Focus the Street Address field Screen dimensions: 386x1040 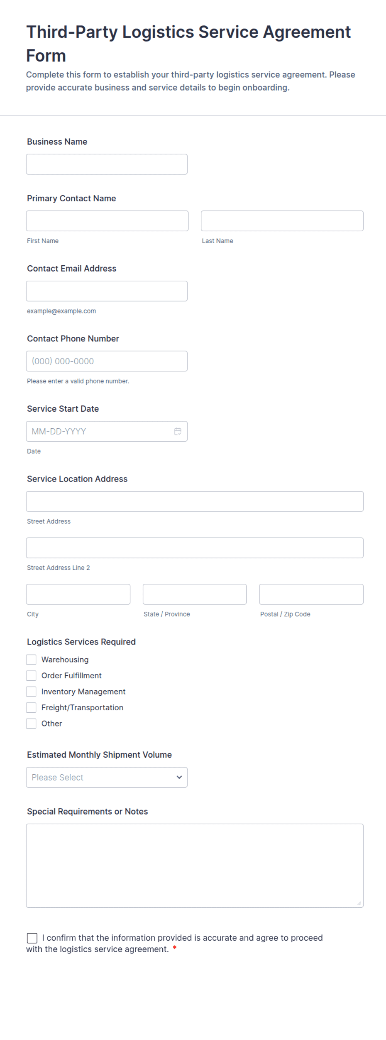click(x=195, y=501)
